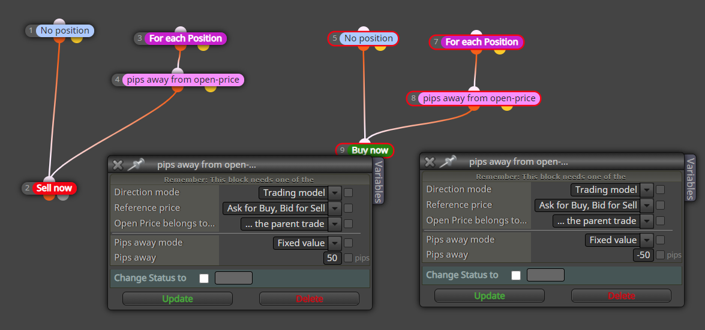705x330 pixels.
Task: Click the Pips away field containing 50
Action: pyautogui.click(x=333, y=258)
